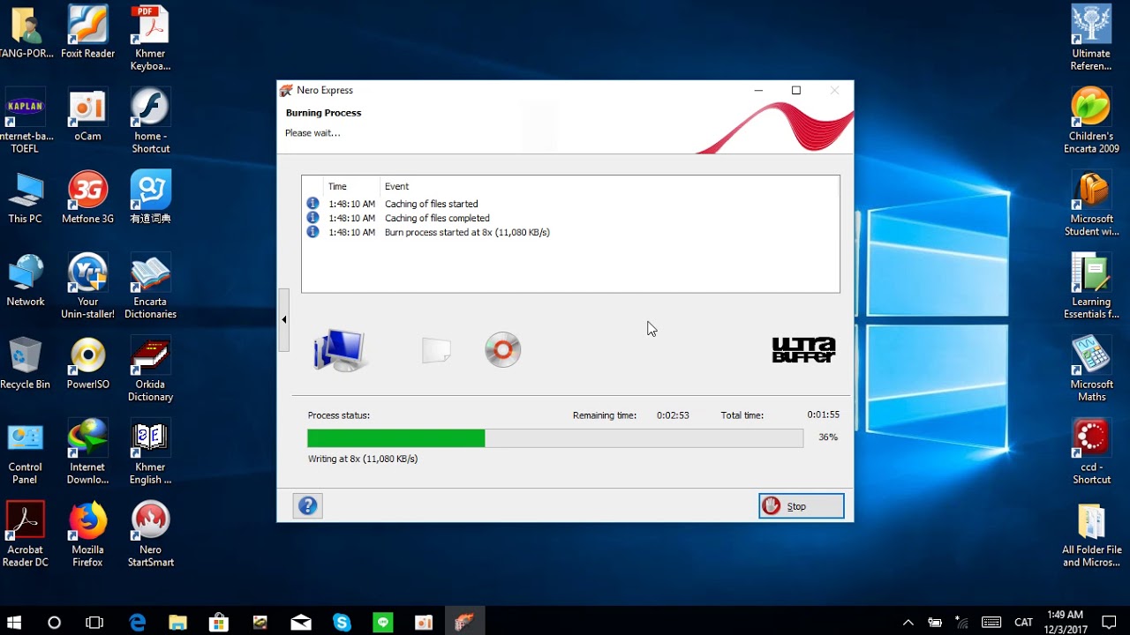Image resolution: width=1130 pixels, height=635 pixels.
Task: Open ccd Shortcut on desktop
Action: click(1091, 452)
